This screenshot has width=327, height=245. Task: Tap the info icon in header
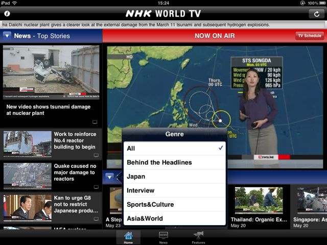click(x=7, y=14)
